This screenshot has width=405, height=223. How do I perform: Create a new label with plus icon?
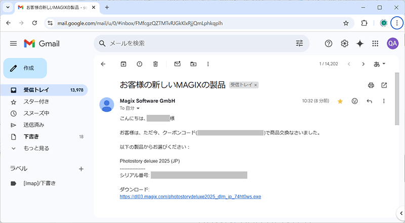81,169
